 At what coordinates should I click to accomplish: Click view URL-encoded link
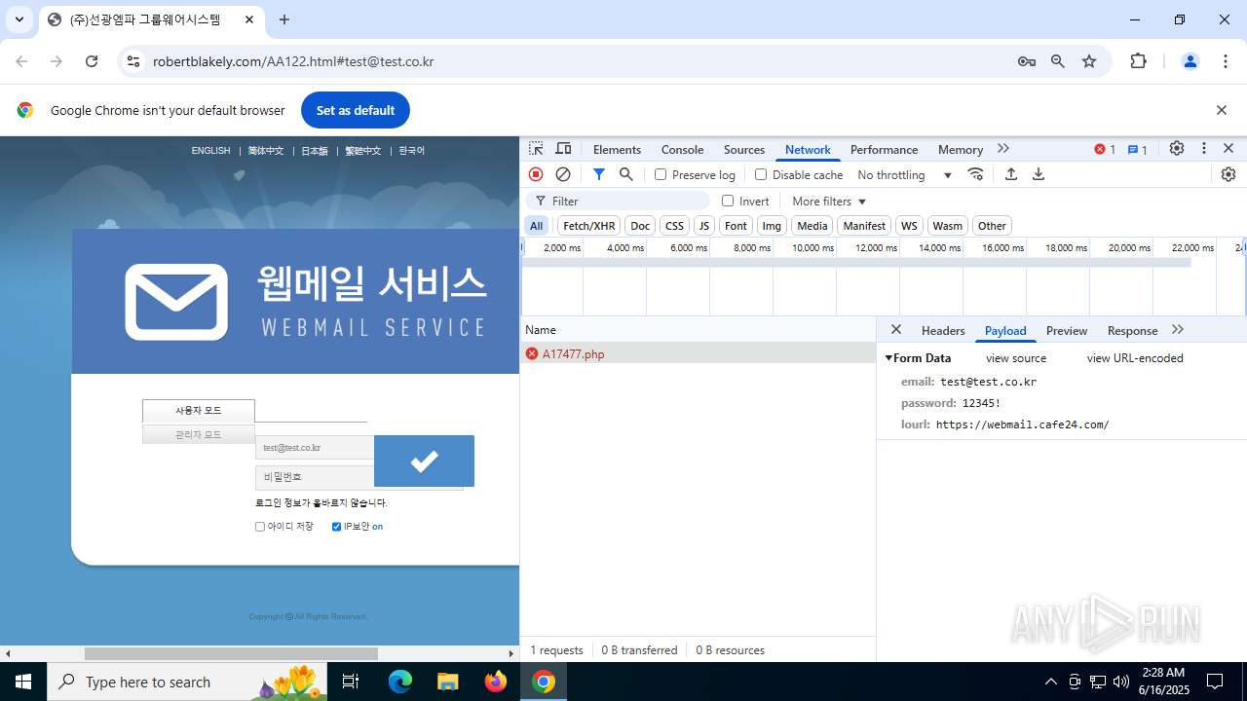pyautogui.click(x=1135, y=358)
